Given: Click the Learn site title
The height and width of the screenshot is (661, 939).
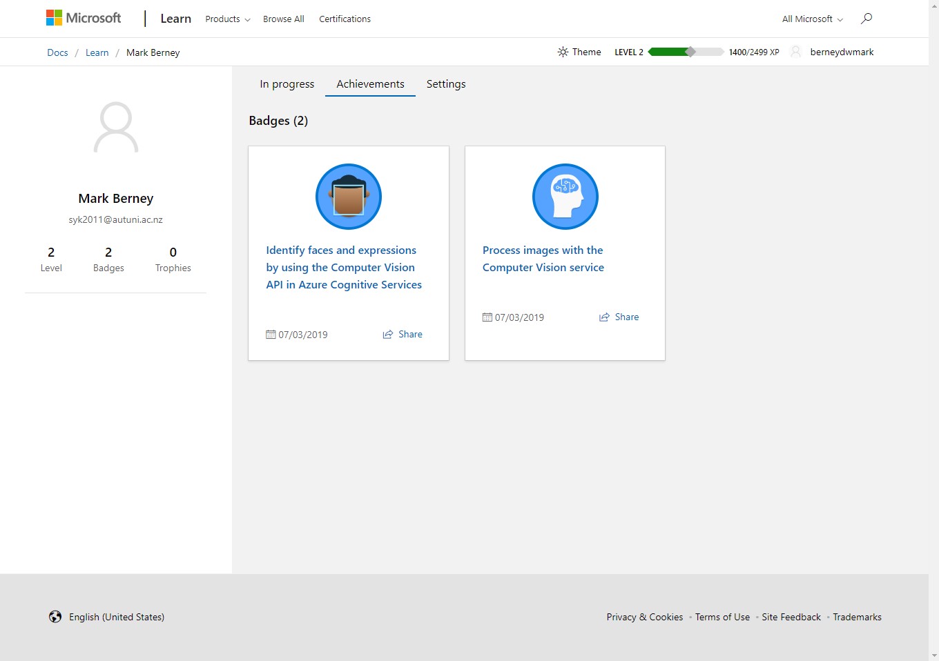Looking at the screenshot, I should pyautogui.click(x=176, y=19).
